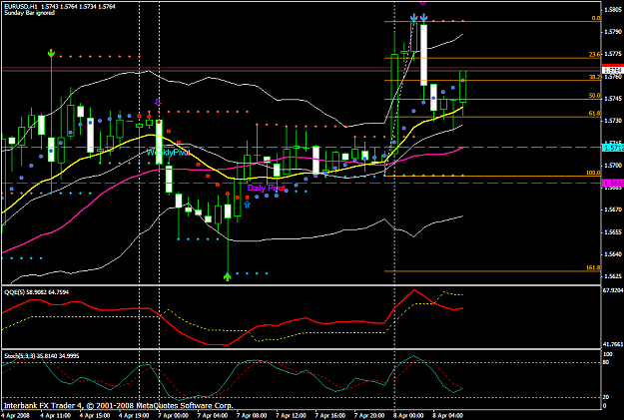
Task: Click the magenta daily pivot price tag
Action: coord(612,183)
